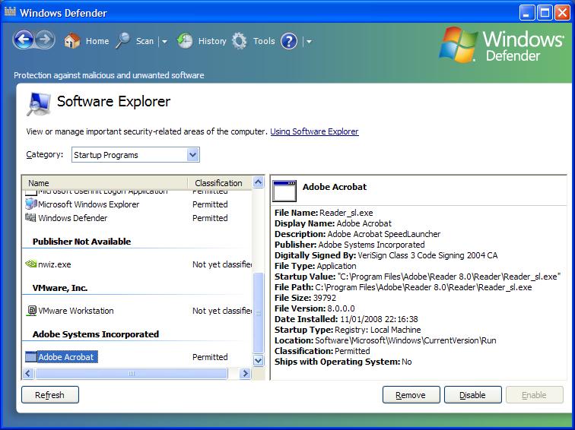Select Windows Defender in the startup list
The width and height of the screenshot is (575, 430).
pyautogui.click(x=73, y=218)
